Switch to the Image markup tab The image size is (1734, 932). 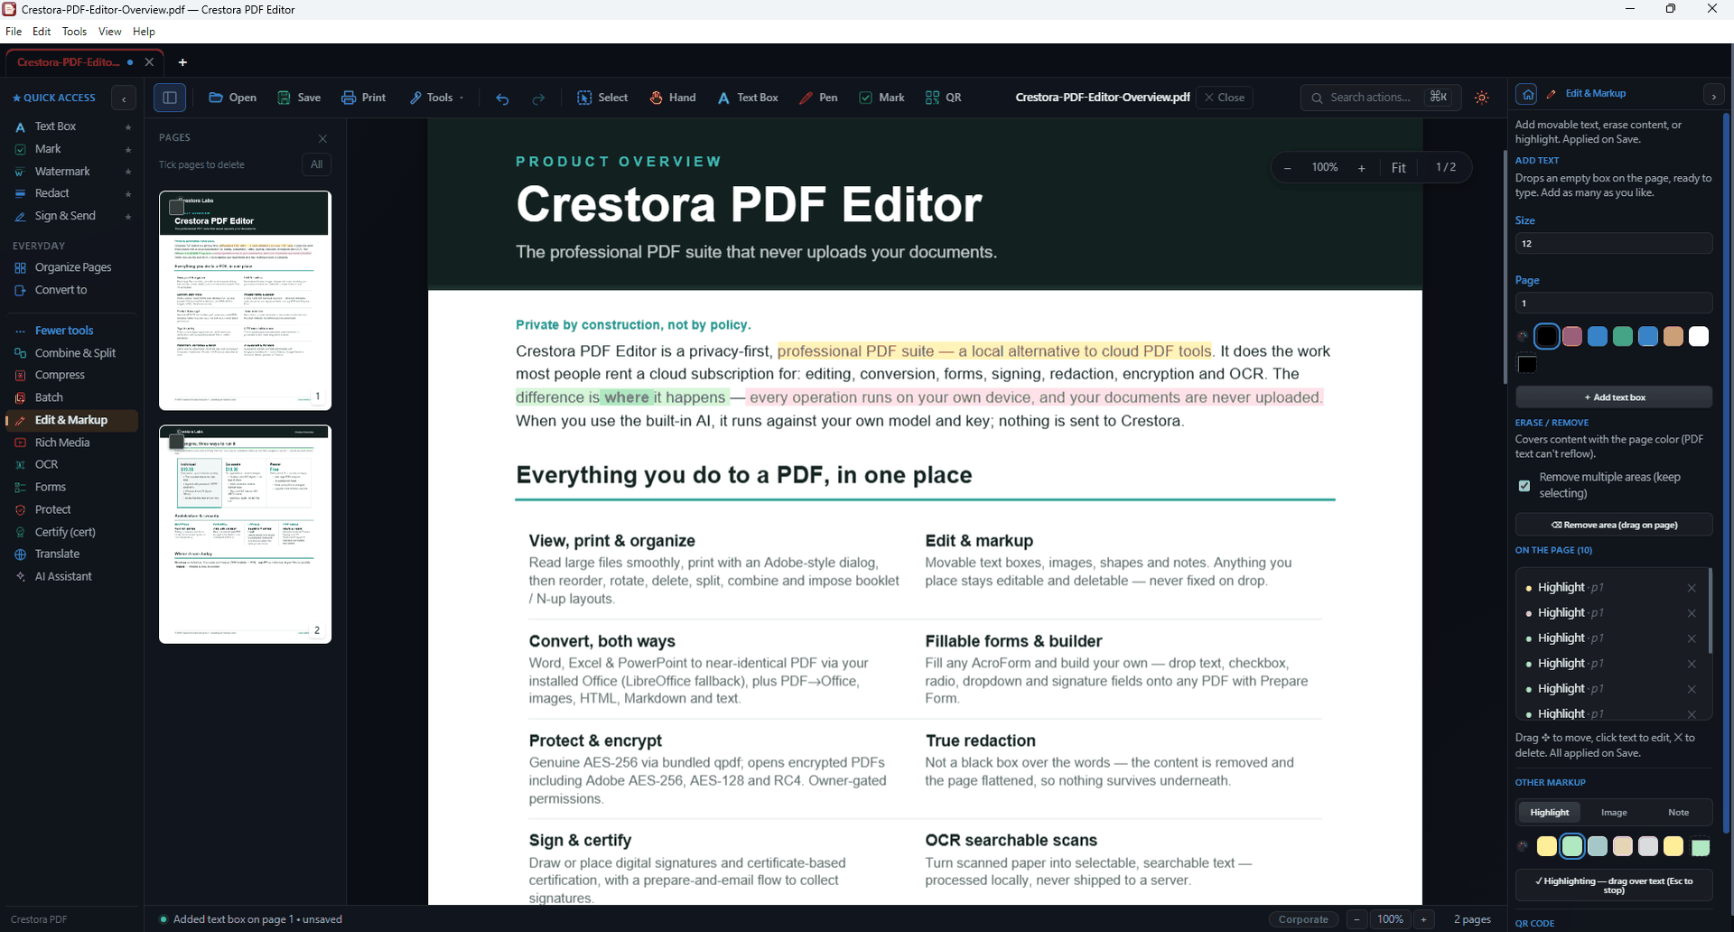pos(1614,812)
